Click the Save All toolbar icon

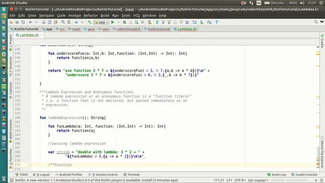click(x=17, y=22)
